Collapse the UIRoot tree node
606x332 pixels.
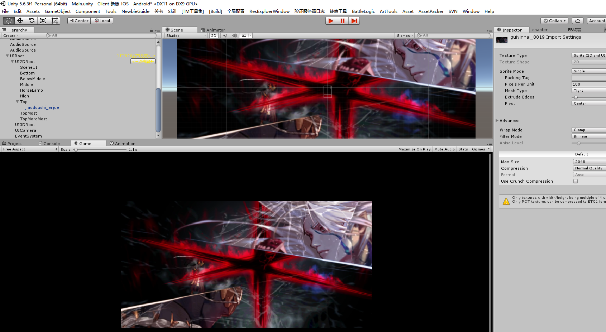8,56
